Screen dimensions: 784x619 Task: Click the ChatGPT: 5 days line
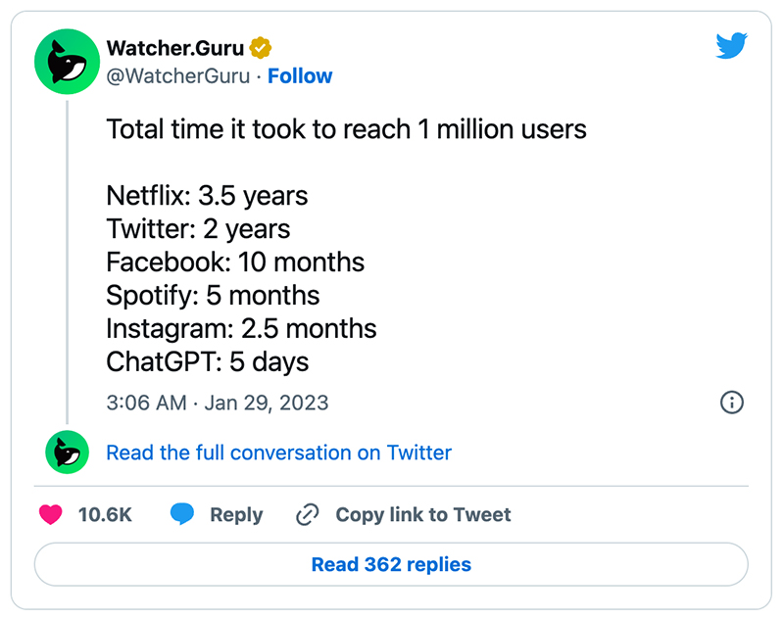208,361
